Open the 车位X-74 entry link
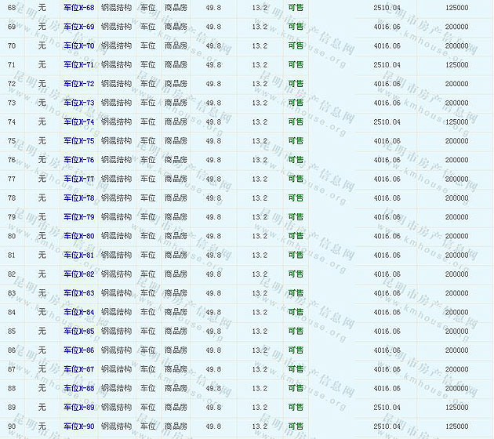 click(x=78, y=122)
